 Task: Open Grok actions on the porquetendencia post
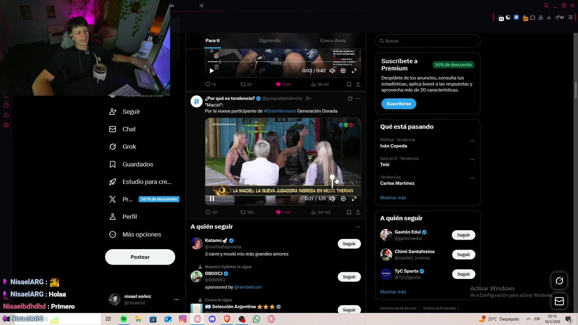350,98
